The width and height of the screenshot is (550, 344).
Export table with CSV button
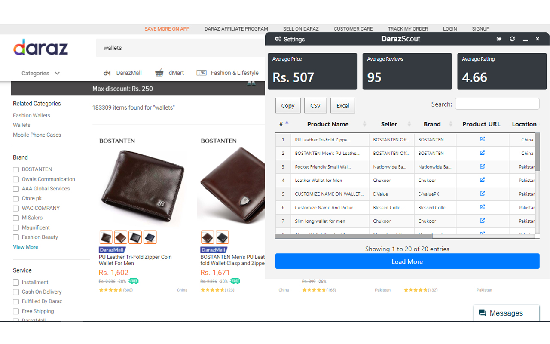click(315, 106)
